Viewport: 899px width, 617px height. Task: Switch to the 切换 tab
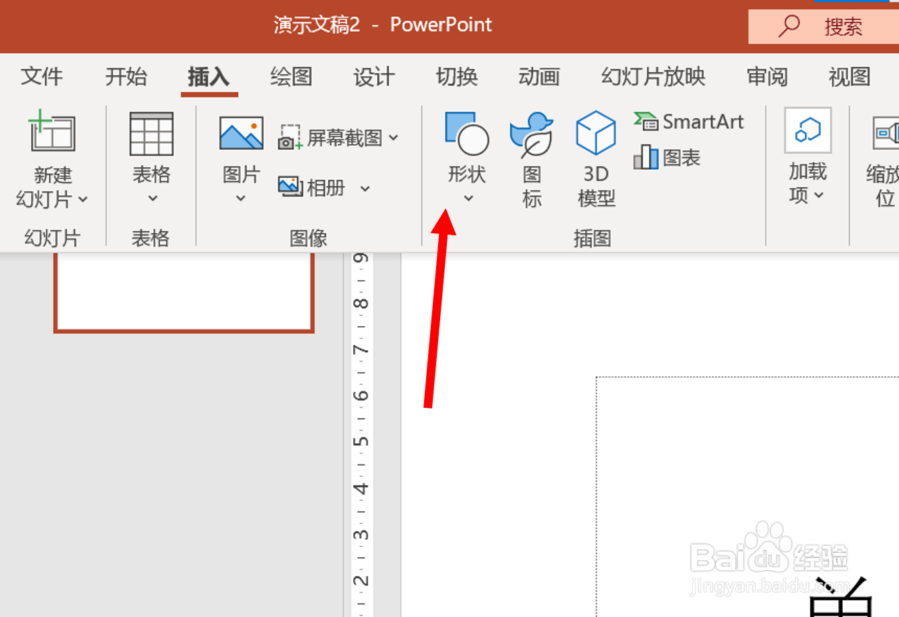click(457, 77)
